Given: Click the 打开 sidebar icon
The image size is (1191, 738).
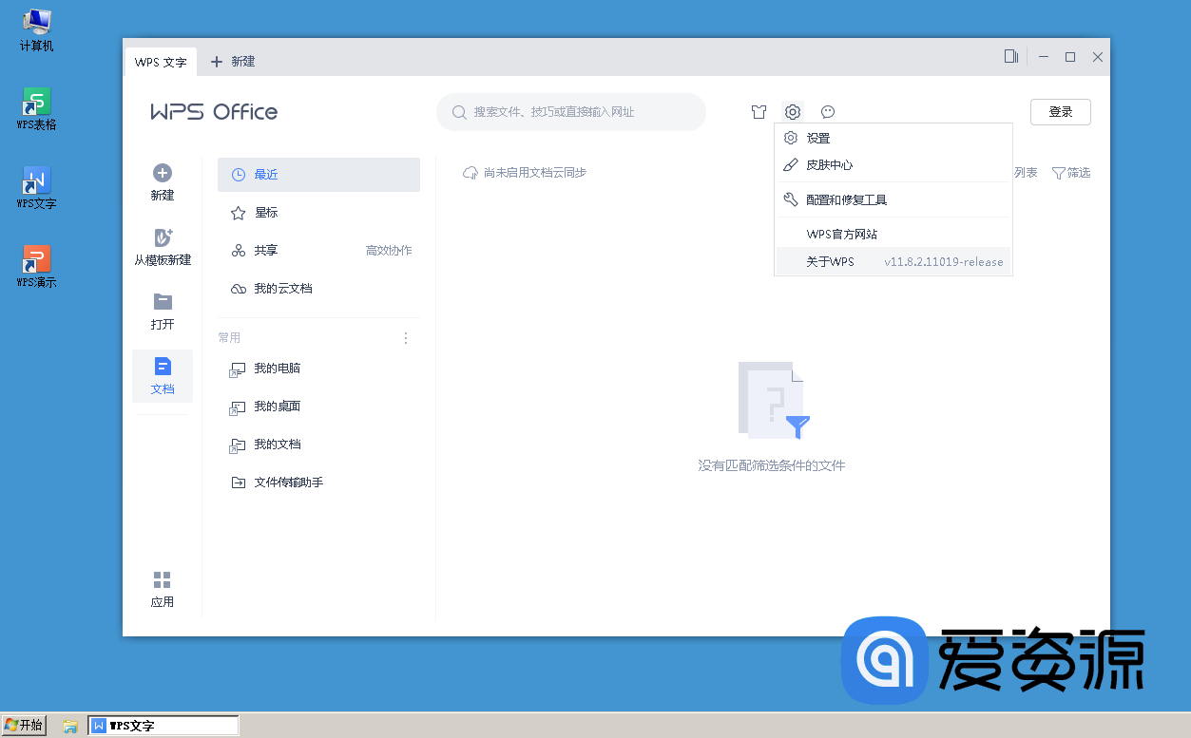Looking at the screenshot, I should [162, 311].
